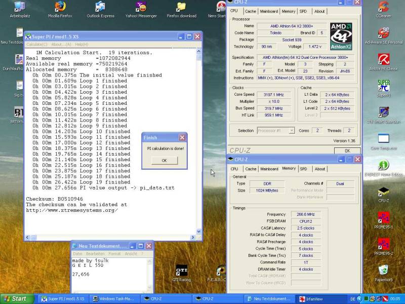Launch the GTI Racing desktop shortcut

pyautogui.click(x=182, y=273)
